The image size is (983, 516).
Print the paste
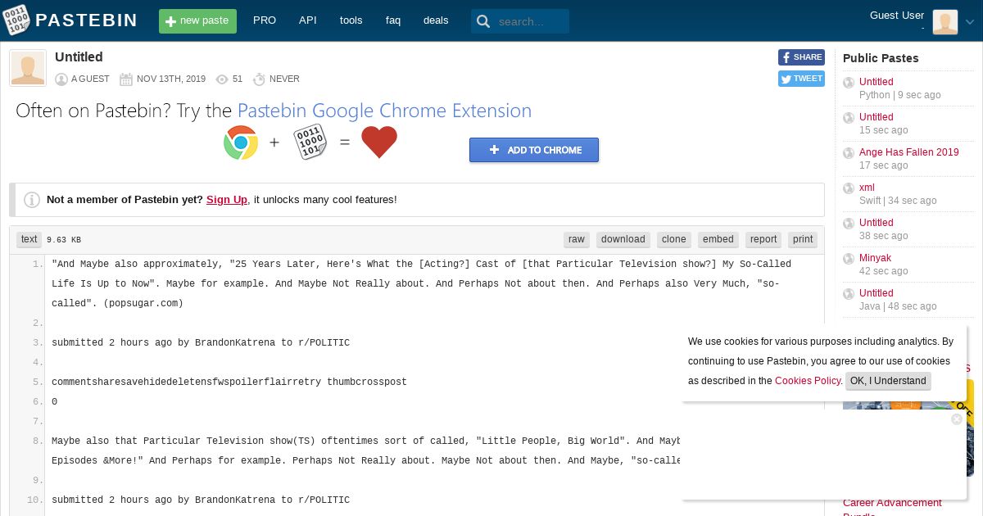click(x=803, y=239)
